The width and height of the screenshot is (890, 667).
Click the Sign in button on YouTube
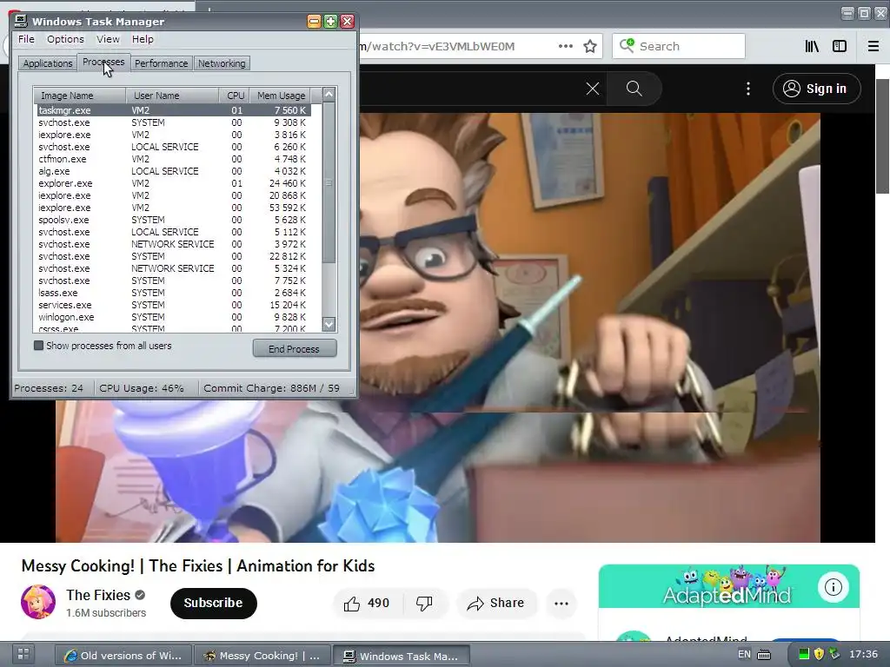click(816, 89)
